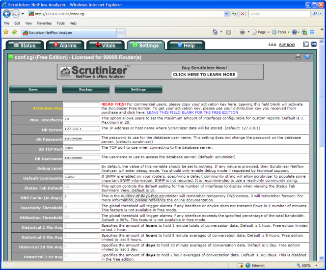Switch to the Scrutinizer Help tab
Screen dimensions: 326x270
(186, 45)
